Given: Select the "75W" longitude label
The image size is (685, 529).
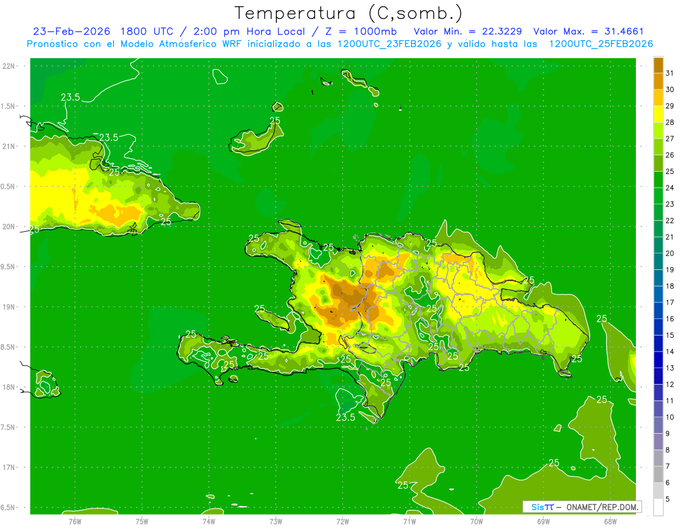Looking at the screenshot, I should pos(142,521).
